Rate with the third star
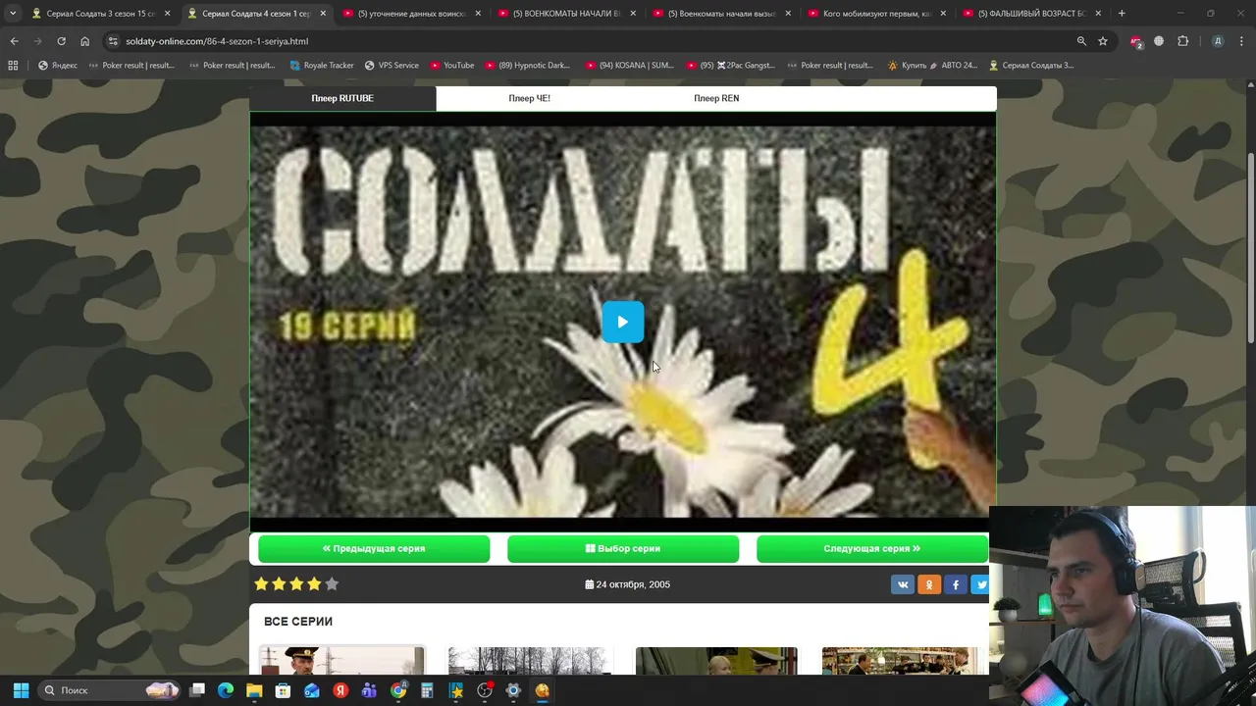This screenshot has width=1256, height=706. pyautogui.click(x=296, y=583)
